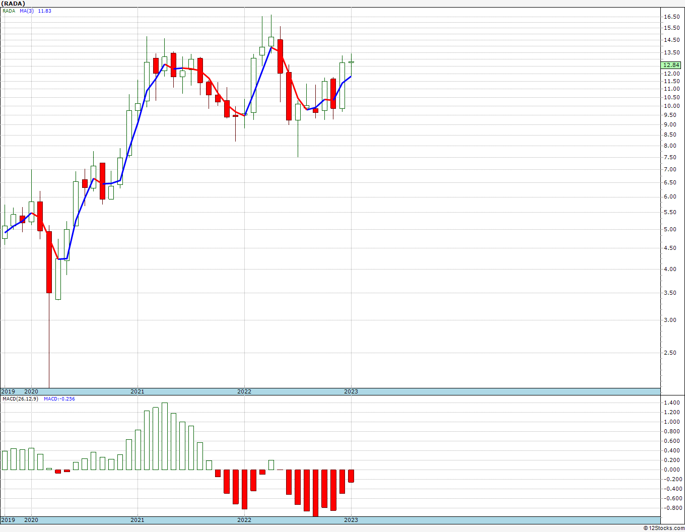Select 2023 on the MACD panel time axis
The height and width of the screenshot is (532, 685).
(351, 520)
